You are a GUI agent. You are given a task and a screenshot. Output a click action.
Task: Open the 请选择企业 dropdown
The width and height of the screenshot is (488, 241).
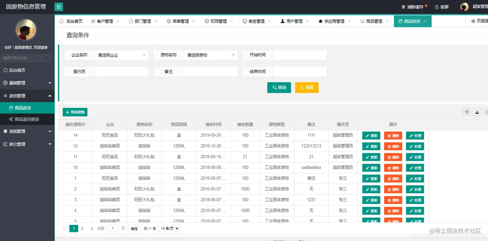121,55
